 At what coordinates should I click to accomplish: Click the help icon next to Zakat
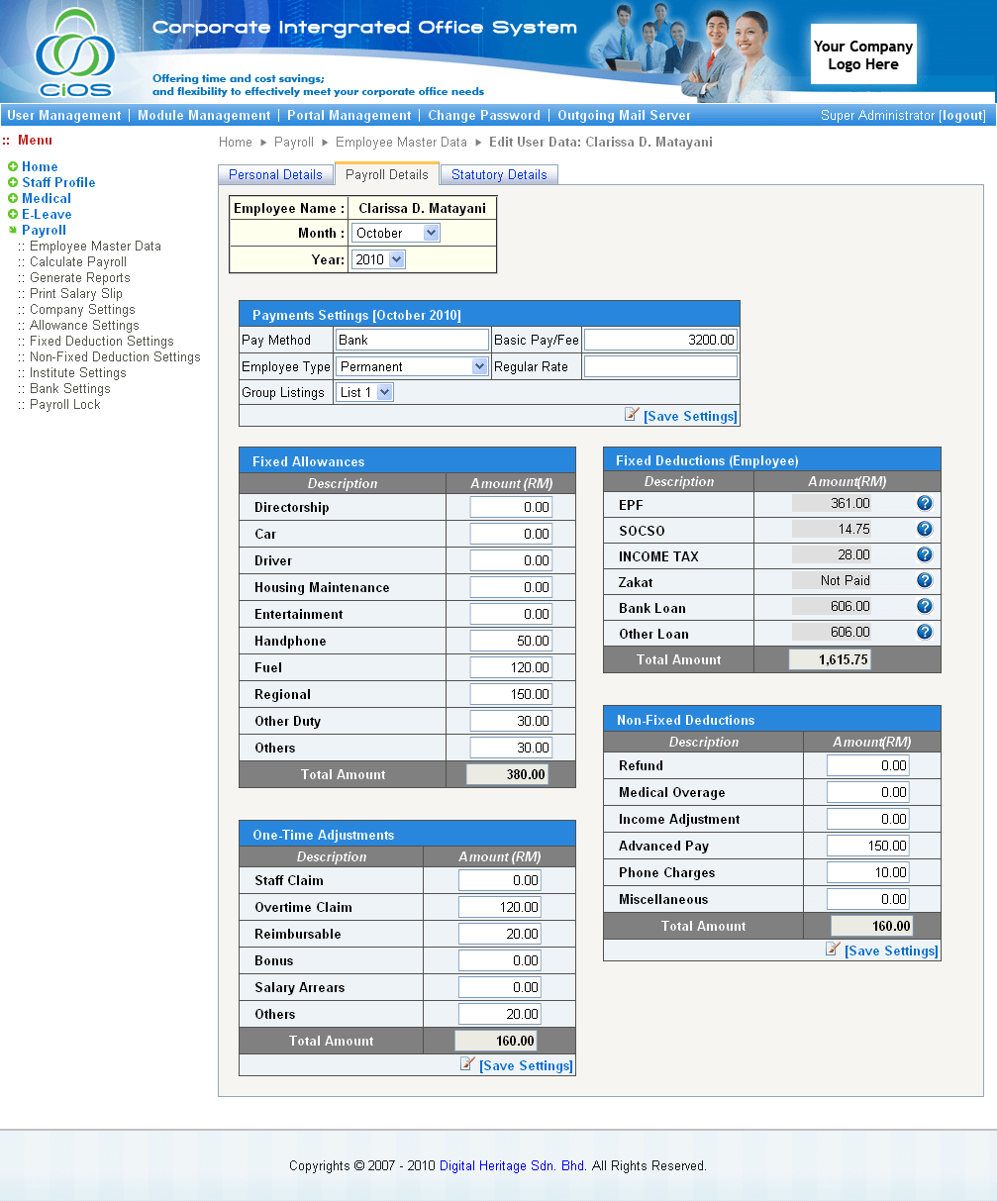tap(925, 581)
